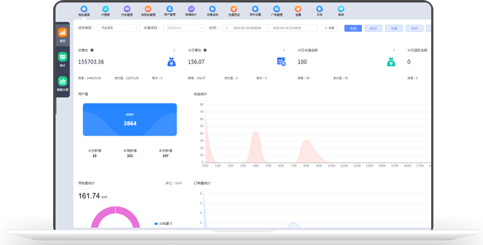Click power usage value 161.74 kwh
Screen dimensions: 483x245
point(93,196)
